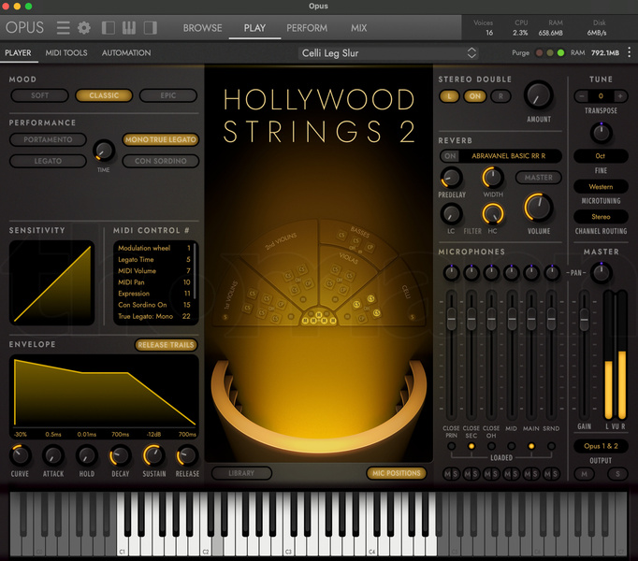Mute the master output with M
The height and width of the screenshot is (561, 638).
[x=585, y=474]
